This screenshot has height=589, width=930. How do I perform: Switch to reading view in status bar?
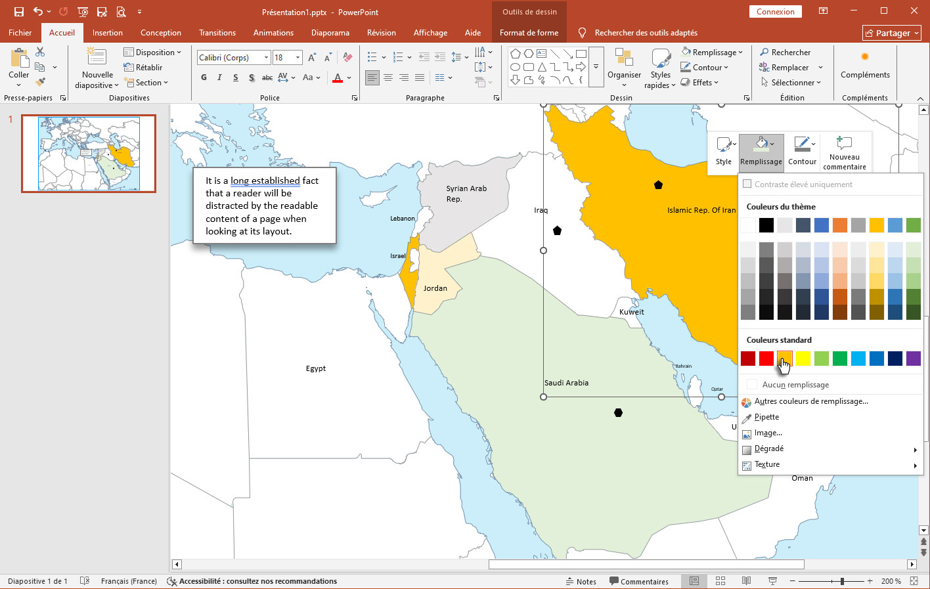tap(746, 581)
